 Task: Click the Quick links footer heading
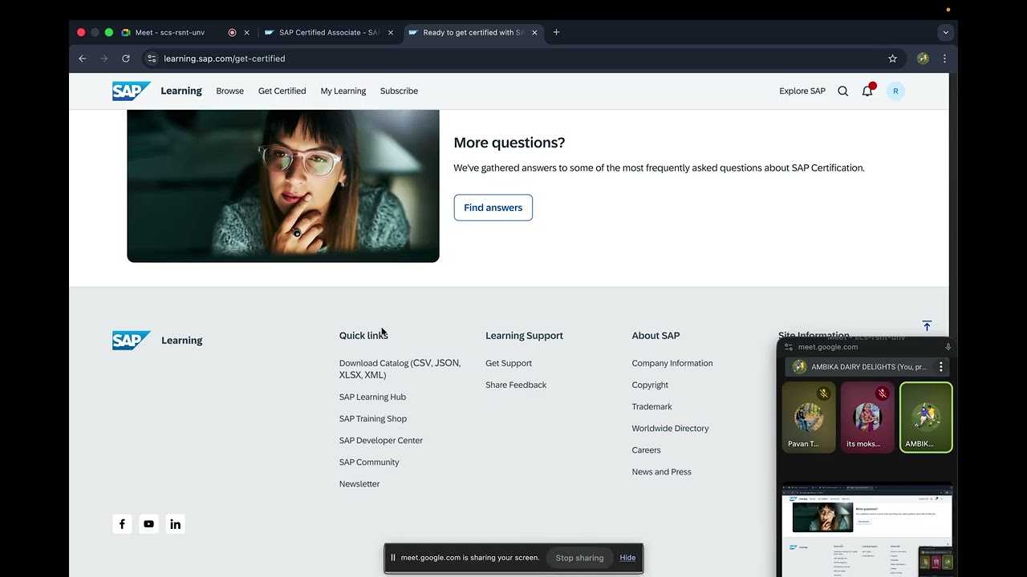pos(363,336)
